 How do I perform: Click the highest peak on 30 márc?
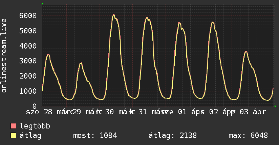[114, 15]
